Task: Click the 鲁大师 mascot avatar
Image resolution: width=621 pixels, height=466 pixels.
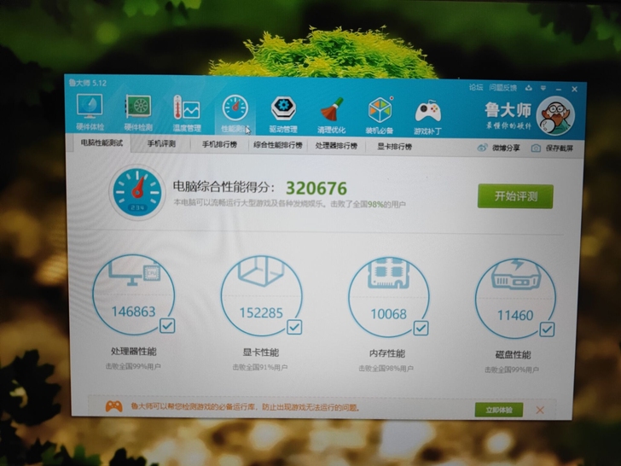Action: pyautogui.click(x=555, y=116)
